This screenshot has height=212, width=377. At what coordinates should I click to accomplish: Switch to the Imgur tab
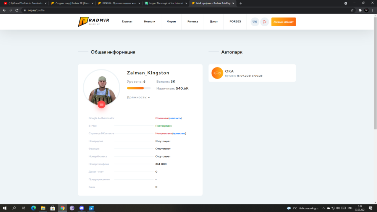pyautogui.click(x=165, y=3)
